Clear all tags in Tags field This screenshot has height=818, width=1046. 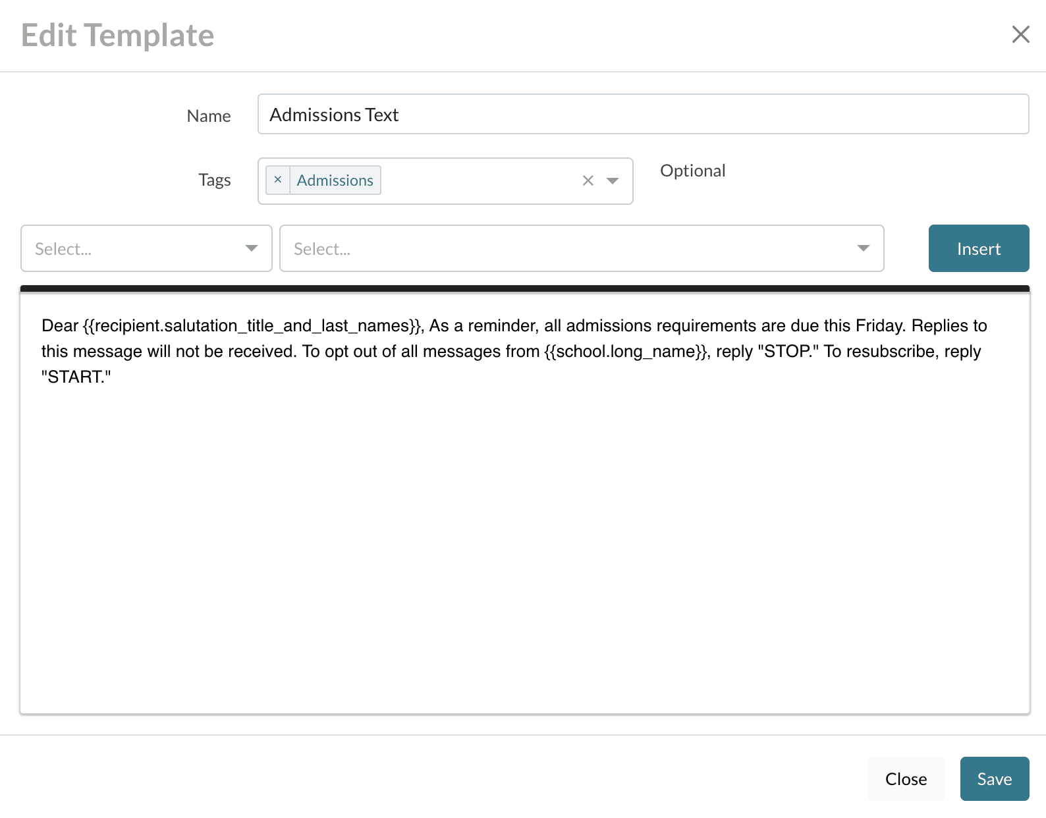588,180
